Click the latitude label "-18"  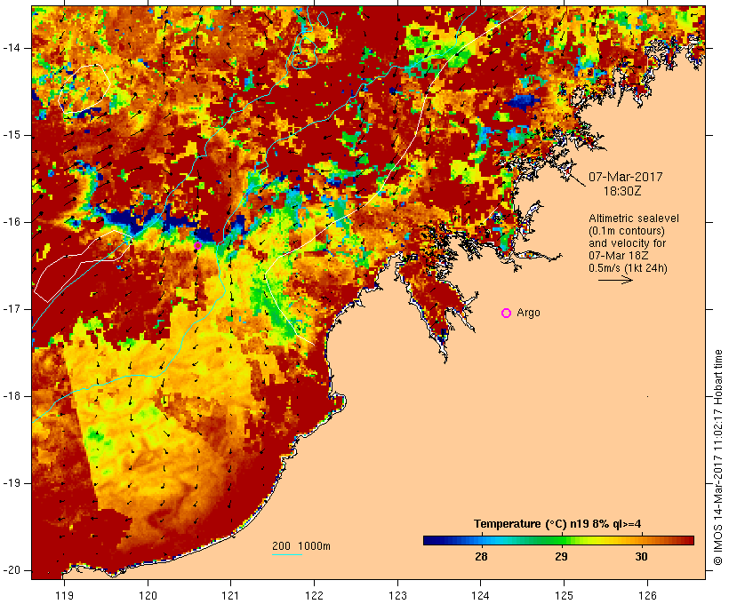coord(12,396)
